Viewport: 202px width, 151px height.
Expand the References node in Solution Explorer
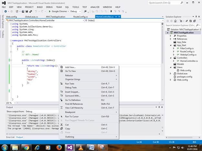pos(171,39)
